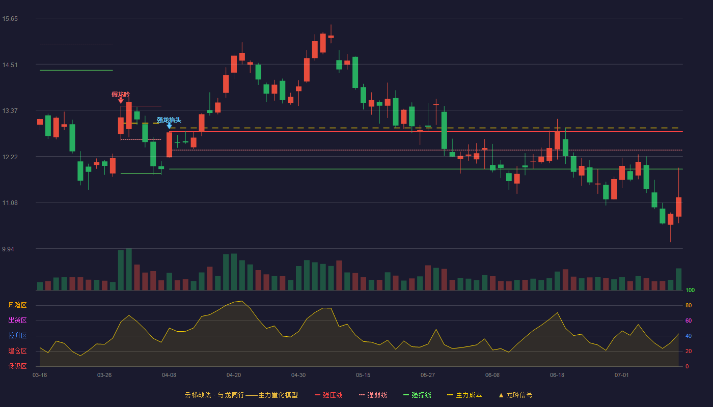Viewport: 713px width, 407px height.
Task: Toggle the 主力成本 legend entry
Action: (464, 395)
